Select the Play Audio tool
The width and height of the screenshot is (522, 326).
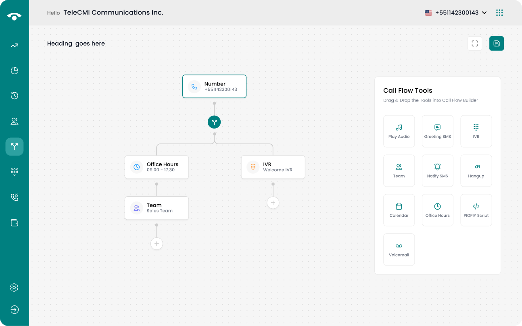pos(399,131)
